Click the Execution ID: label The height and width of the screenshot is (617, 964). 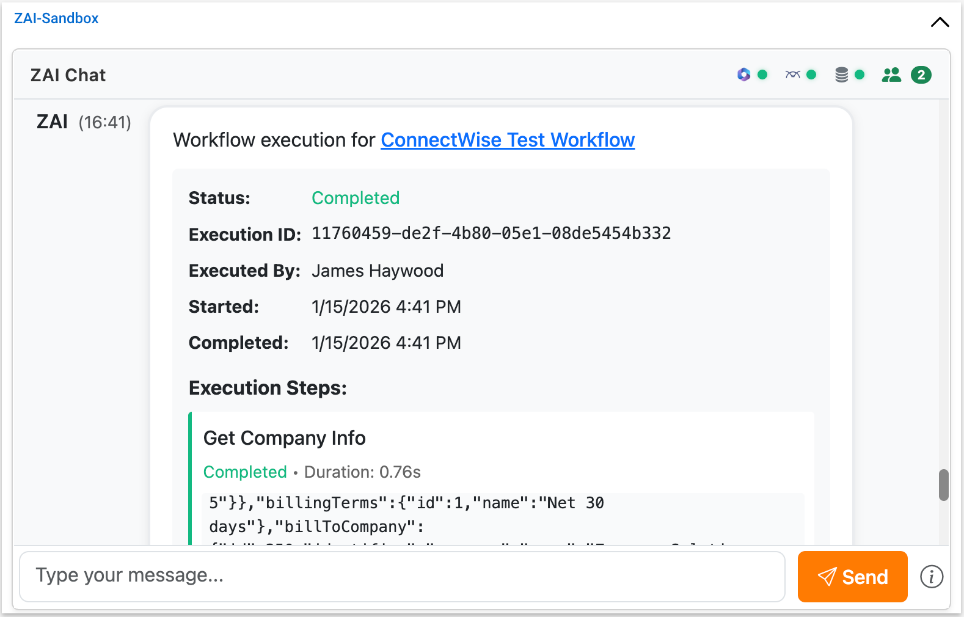245,235
